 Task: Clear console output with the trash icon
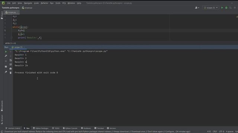coord(10,73)
